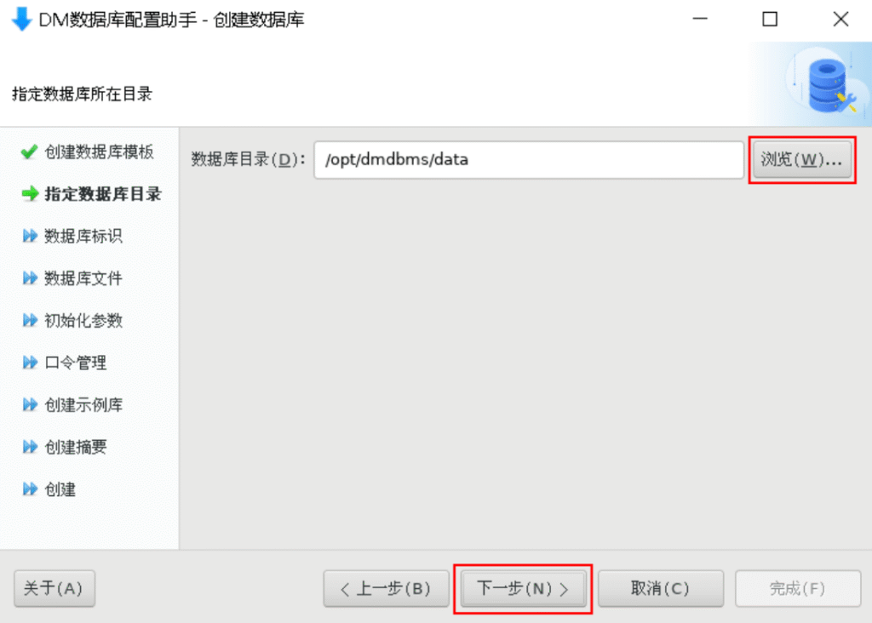The image size is (872, 623).
Task: Click the blue arrow icon beside 创建示例库
Action: (x=30, y=404)
